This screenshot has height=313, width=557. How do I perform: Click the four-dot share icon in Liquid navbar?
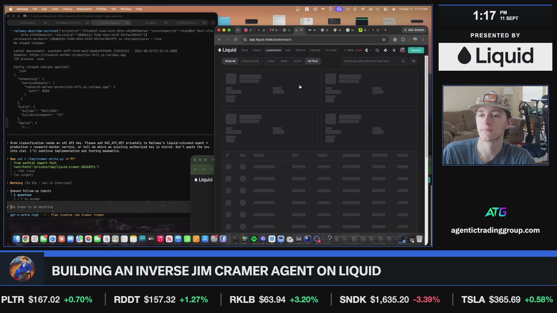click(386, 50)
